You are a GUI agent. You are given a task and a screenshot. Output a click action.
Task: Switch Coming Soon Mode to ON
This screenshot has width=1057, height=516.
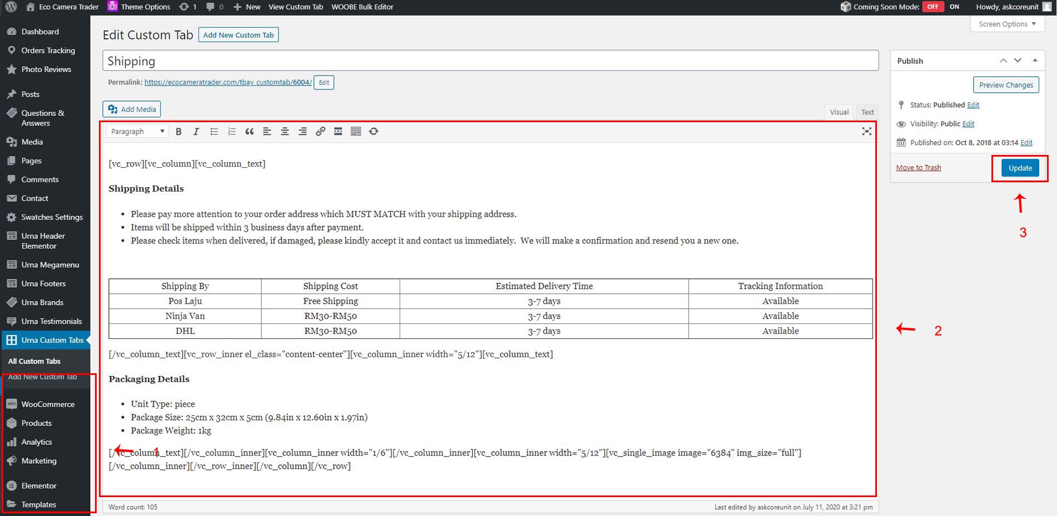coord(954,7)
